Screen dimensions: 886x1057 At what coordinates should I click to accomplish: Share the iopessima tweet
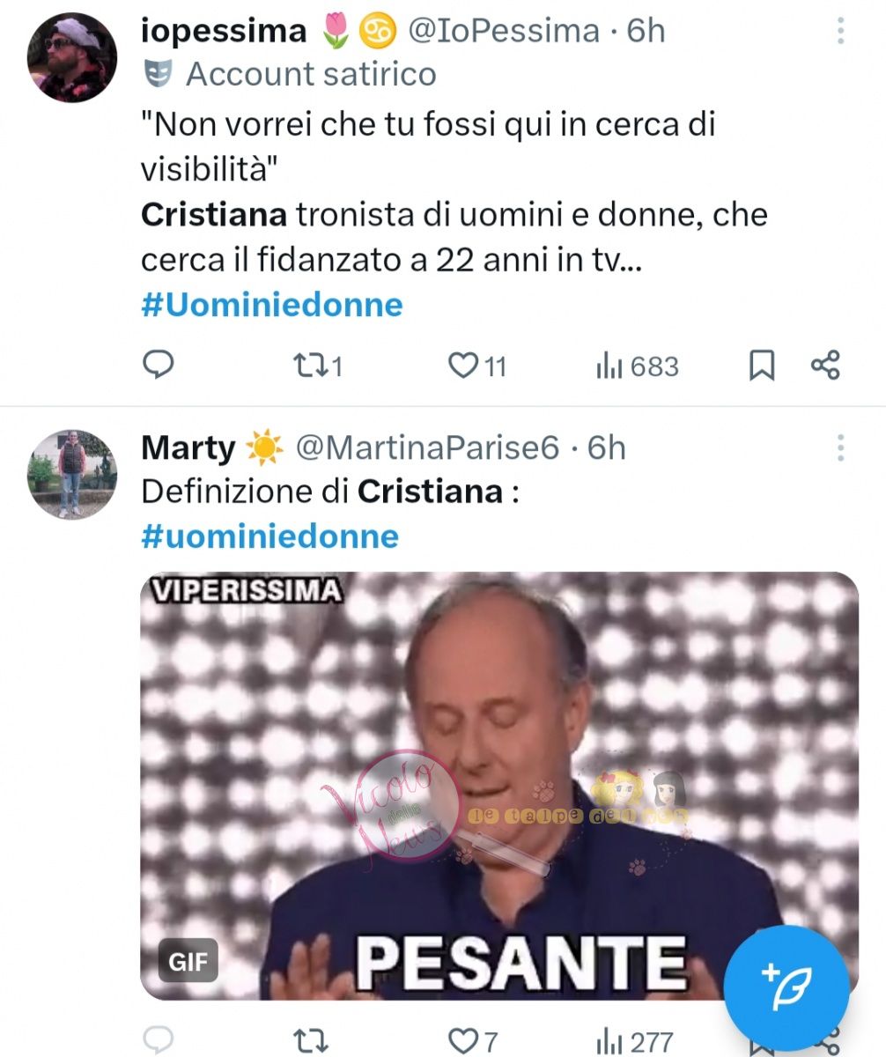coord(824,365)
